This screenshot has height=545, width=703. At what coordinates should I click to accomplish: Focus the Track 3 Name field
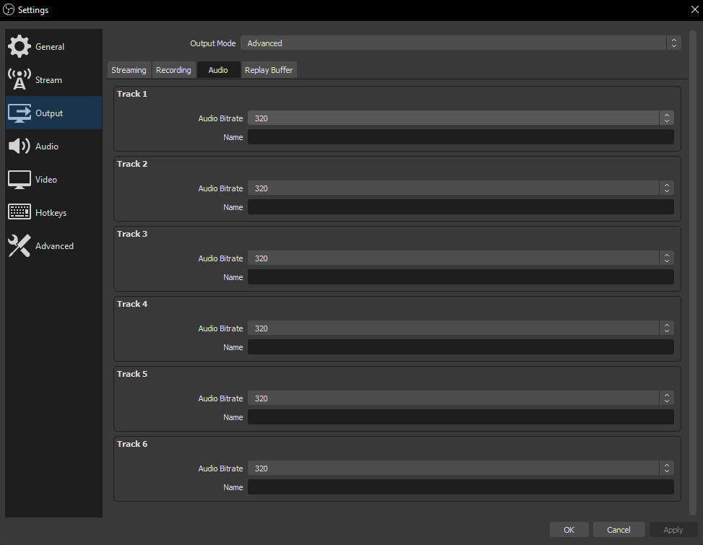pos(461,276)
